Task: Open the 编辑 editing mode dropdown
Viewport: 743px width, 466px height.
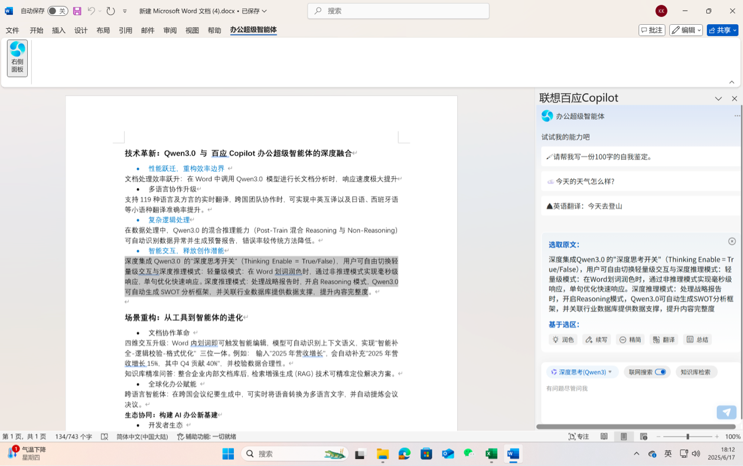Action: click(x=686, y=30)
